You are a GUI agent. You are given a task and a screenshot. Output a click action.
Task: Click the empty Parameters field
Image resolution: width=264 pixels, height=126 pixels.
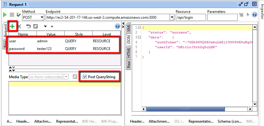click(x=222, y=17)
